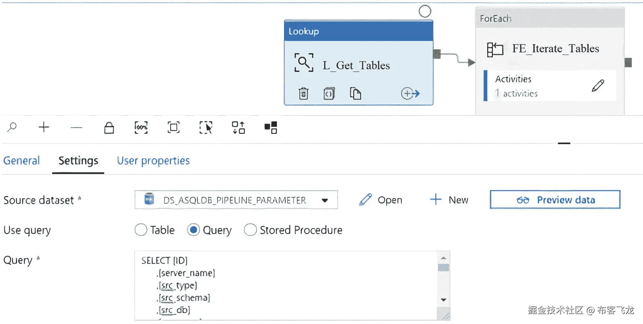643x324 pixels.
Task: Add output connection from Lookup activity
Action: tap(410, 93)
